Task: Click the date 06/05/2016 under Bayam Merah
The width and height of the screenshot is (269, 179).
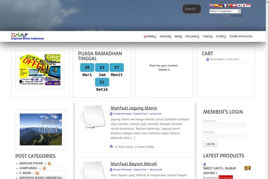Action: (x=156, y=170)
